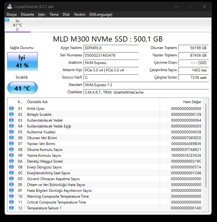217x222 pixels.
Task: Click status orb of Hata Bilgileri Günlüğü row
Action: click(x=11, y=190)
